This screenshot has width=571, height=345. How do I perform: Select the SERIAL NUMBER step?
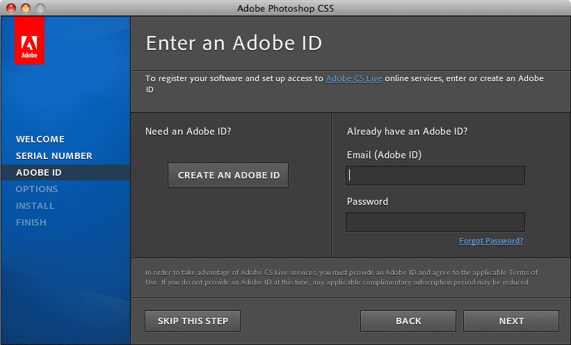[54, 156]
